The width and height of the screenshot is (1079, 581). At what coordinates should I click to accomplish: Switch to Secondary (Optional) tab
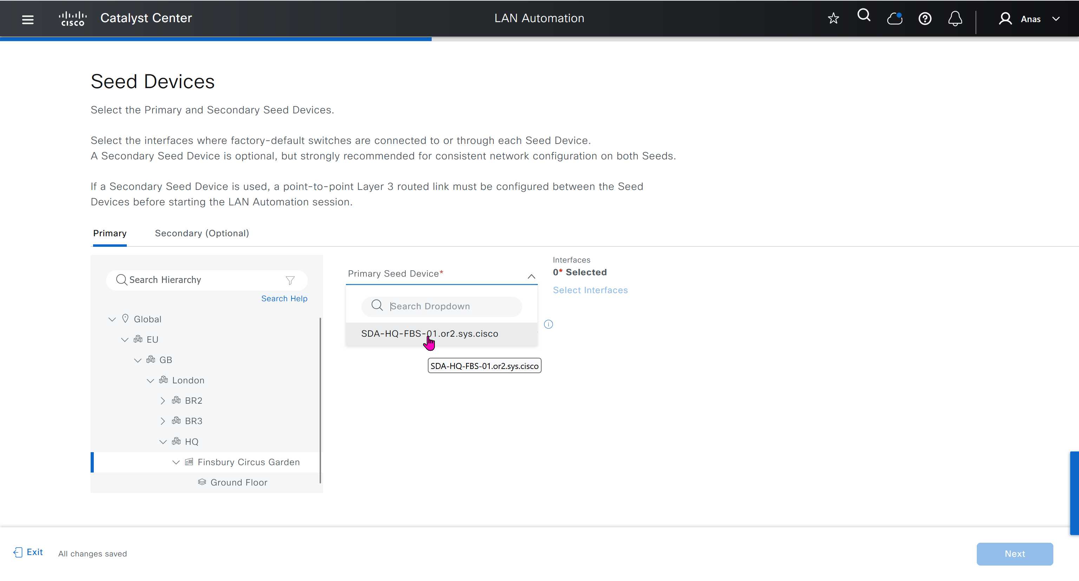(202, 233)
